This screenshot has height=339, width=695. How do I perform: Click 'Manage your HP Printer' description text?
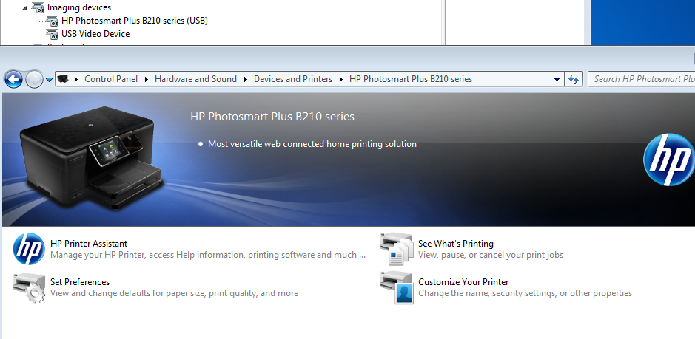tap(208, 255)
